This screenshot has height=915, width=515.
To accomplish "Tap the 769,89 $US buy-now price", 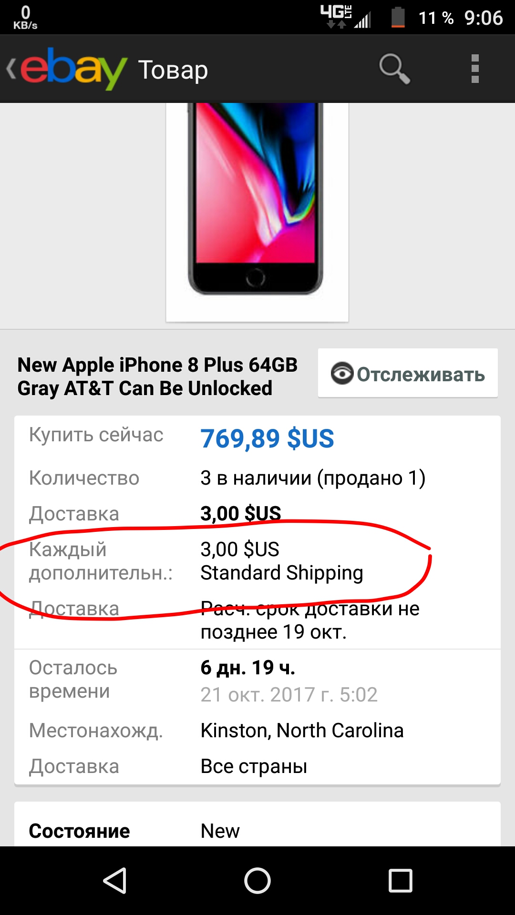I will (x=267, y=439).
